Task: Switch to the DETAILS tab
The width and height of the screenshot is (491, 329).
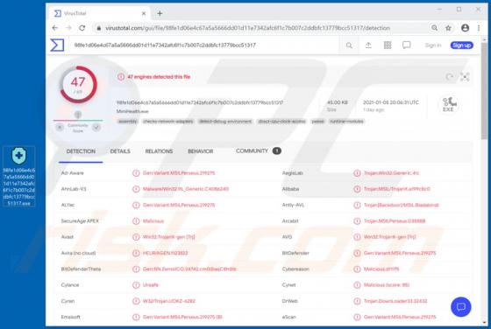Action: (x=120, y=151)
